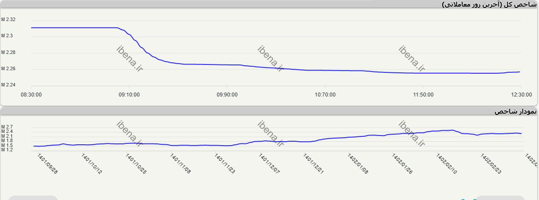Click the M 2.32 value axis label
The height and width of the screenshot is (200, 539).
8,20
